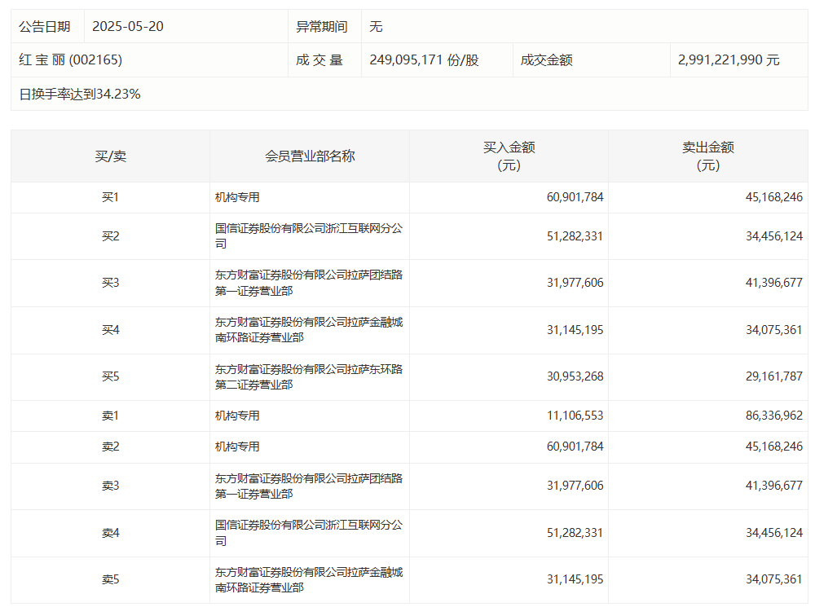Select the text 日换手率达到34.23%

(80, 94)
